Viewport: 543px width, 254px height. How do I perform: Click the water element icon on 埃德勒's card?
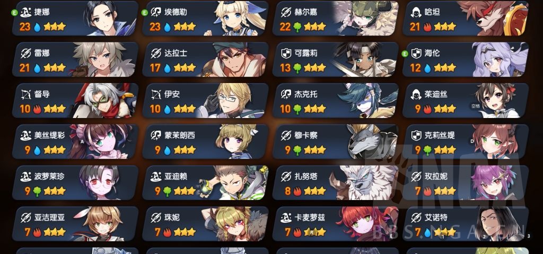coord(167,27)
